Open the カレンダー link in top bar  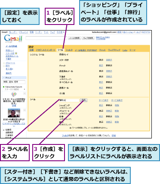tap(13, 32)
